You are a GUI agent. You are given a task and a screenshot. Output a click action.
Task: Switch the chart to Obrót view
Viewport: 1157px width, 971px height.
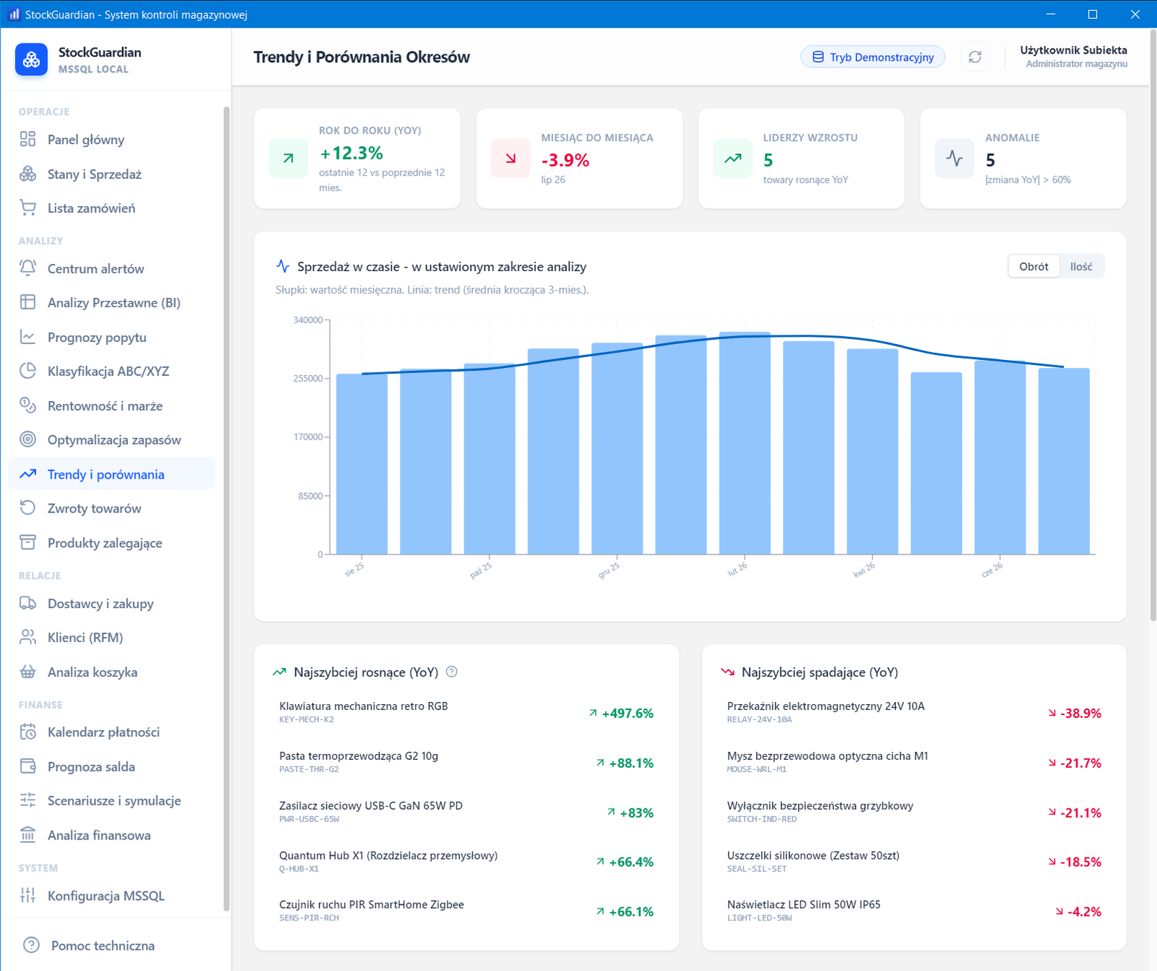coord(1033,267)
